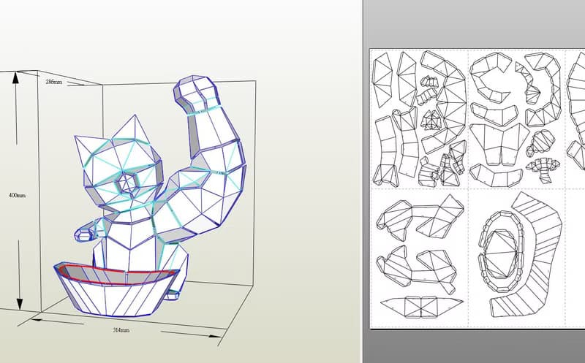This screenshot has height=363, width=585.
Task: Select the small outstretched paw on the left
Action: pyautogui.click(x=86, y=234)
